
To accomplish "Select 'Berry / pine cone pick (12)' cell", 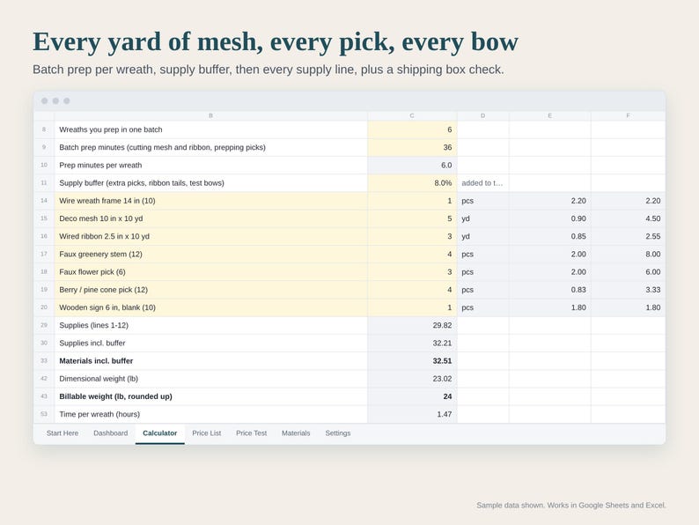I will coord(211,290).
